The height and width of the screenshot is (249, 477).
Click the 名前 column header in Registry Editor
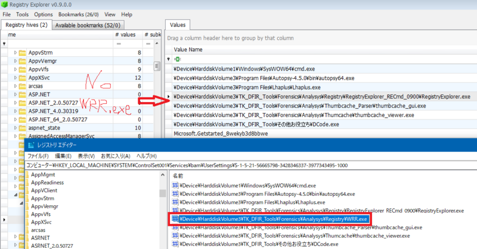coord(178,176)
